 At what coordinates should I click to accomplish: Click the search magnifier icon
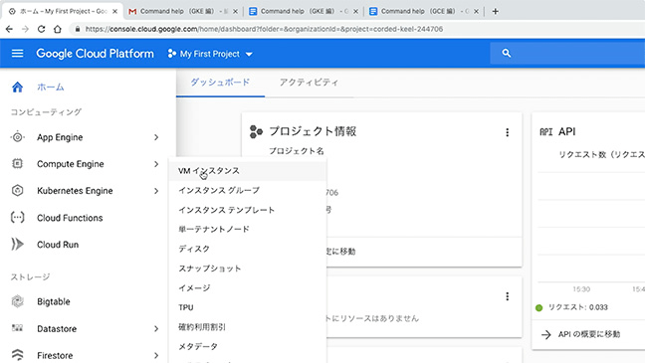pyautogui.click(x=507, y=53)
